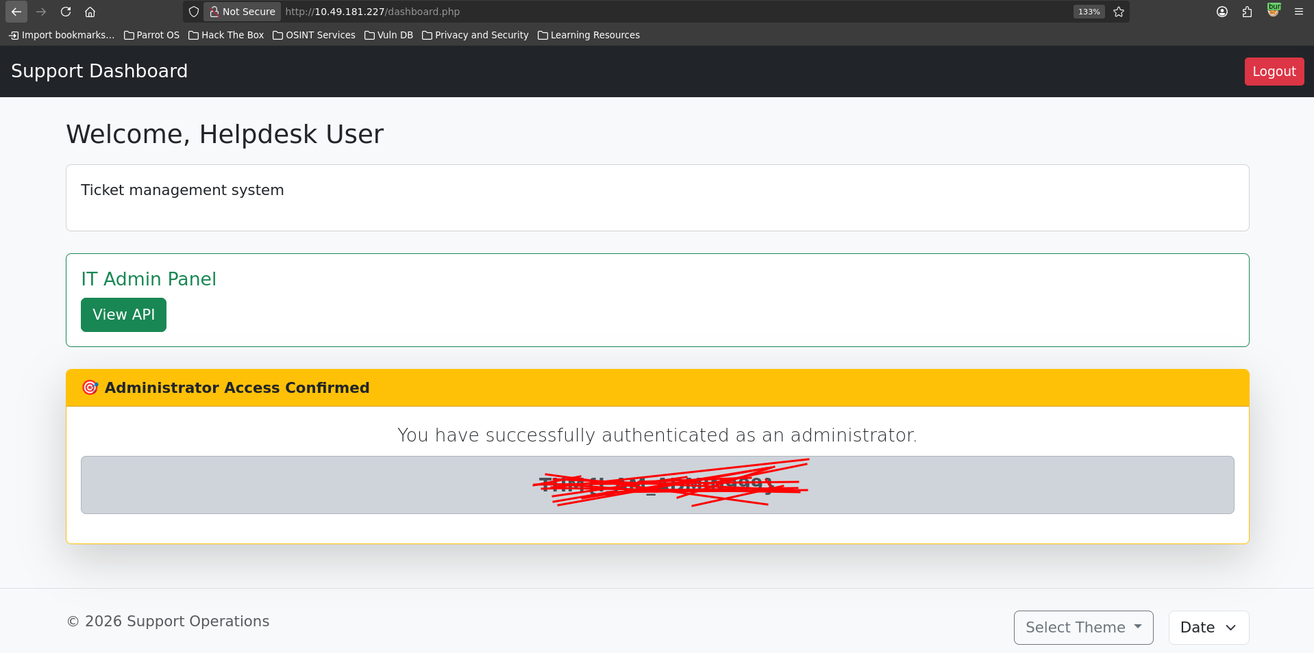Open the extensions puzzle icon
The width and height of the screenshot is (1314, 653).
pyautogui.click(x=1247, y=12)
